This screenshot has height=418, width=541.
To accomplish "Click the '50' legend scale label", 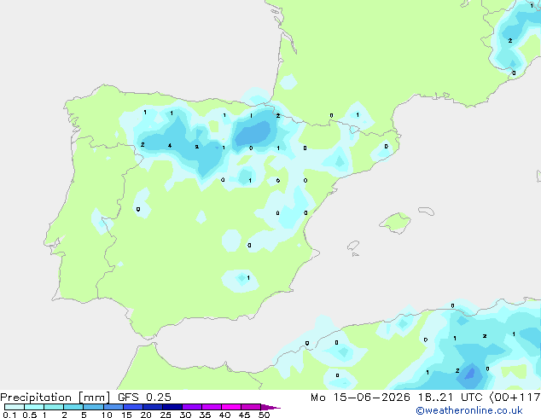I will click(x=265, y=415).
